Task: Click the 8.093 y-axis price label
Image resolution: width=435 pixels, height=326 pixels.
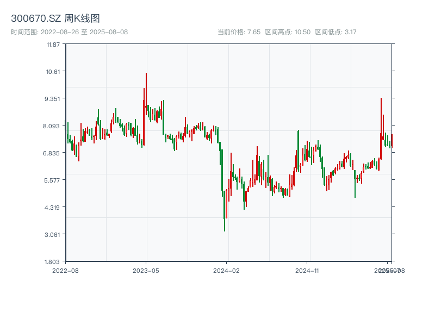Action: [53, 126]
